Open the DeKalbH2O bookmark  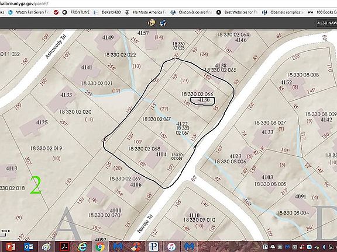click(107, 12)
